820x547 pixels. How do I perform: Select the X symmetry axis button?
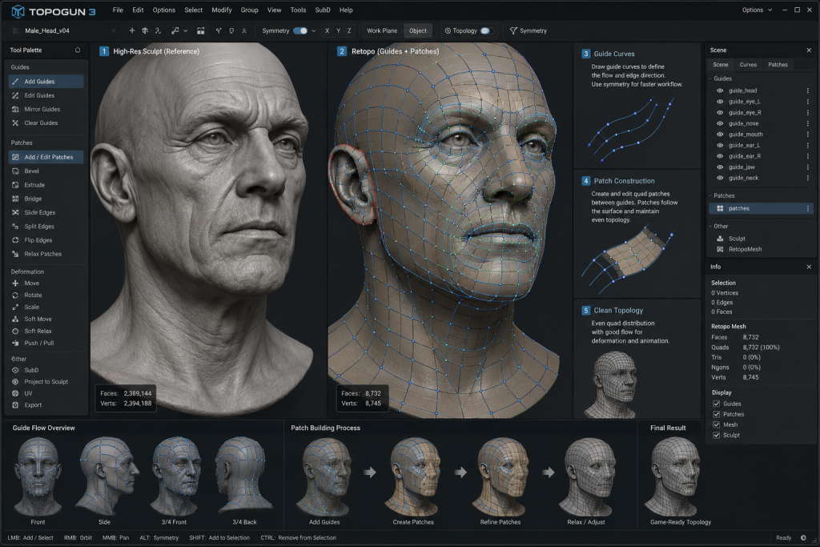pyautogui.click(x=328, y=31)
